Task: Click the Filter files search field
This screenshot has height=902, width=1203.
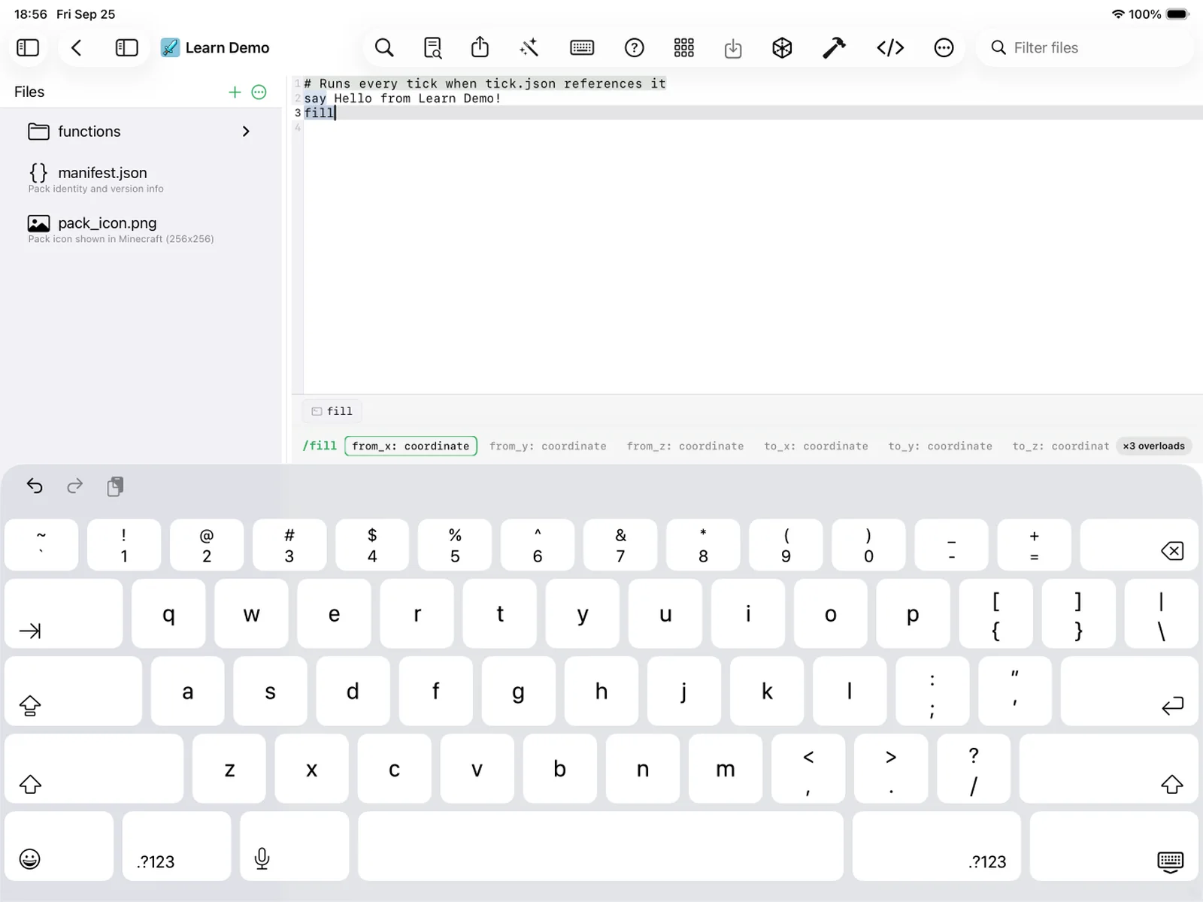Action: pyautogui.click(x=1085, y=48)
